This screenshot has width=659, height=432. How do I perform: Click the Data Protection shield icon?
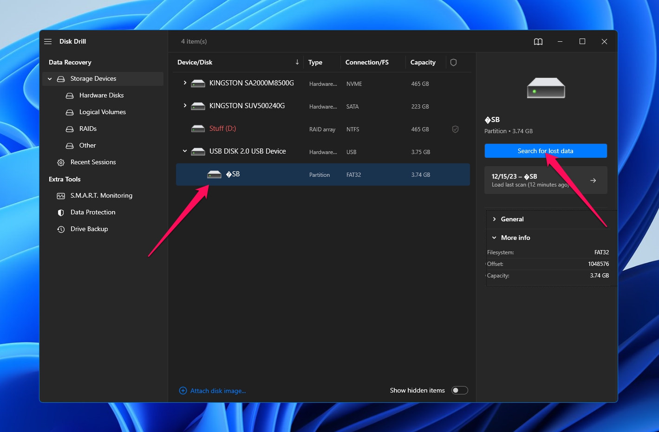(x=61, y=213)
